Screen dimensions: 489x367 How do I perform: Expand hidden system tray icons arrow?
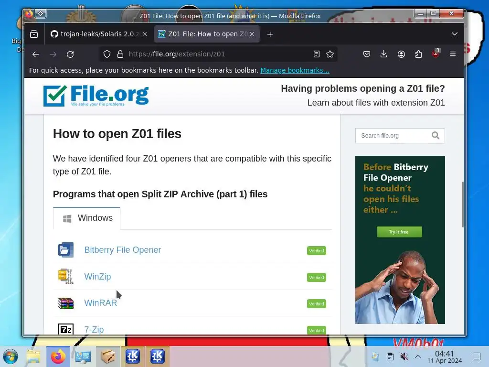pos(418,356)
